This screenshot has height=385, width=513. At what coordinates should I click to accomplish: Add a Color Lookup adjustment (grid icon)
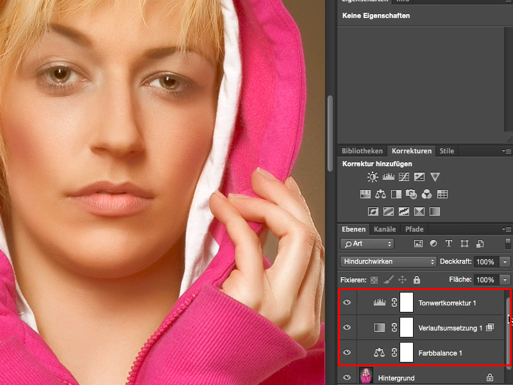442,194
